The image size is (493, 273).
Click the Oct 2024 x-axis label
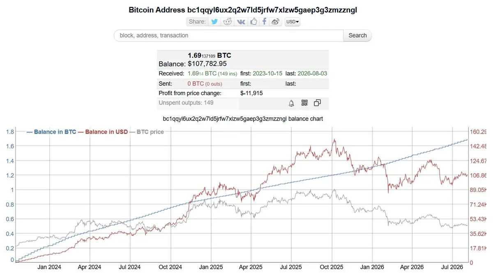click(170, 267)
